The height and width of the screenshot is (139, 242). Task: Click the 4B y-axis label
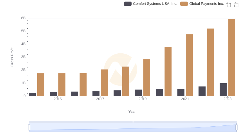pyautogui.click(x=23, y=44)
